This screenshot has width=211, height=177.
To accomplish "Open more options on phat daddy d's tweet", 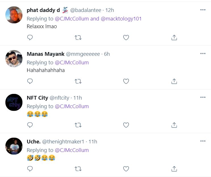I will coord(203,10).
